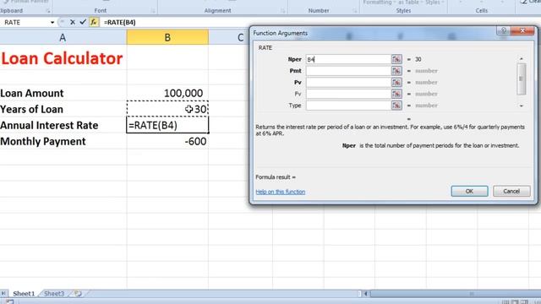Select the cell containing 100,000
Viewport: 541px width, 304px height.
click(x=167, y=93)
